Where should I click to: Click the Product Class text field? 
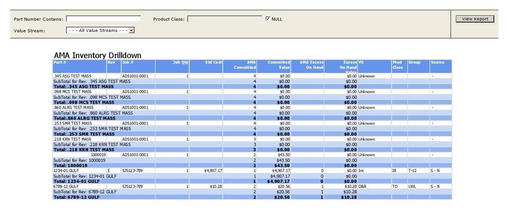click(225, 19)
